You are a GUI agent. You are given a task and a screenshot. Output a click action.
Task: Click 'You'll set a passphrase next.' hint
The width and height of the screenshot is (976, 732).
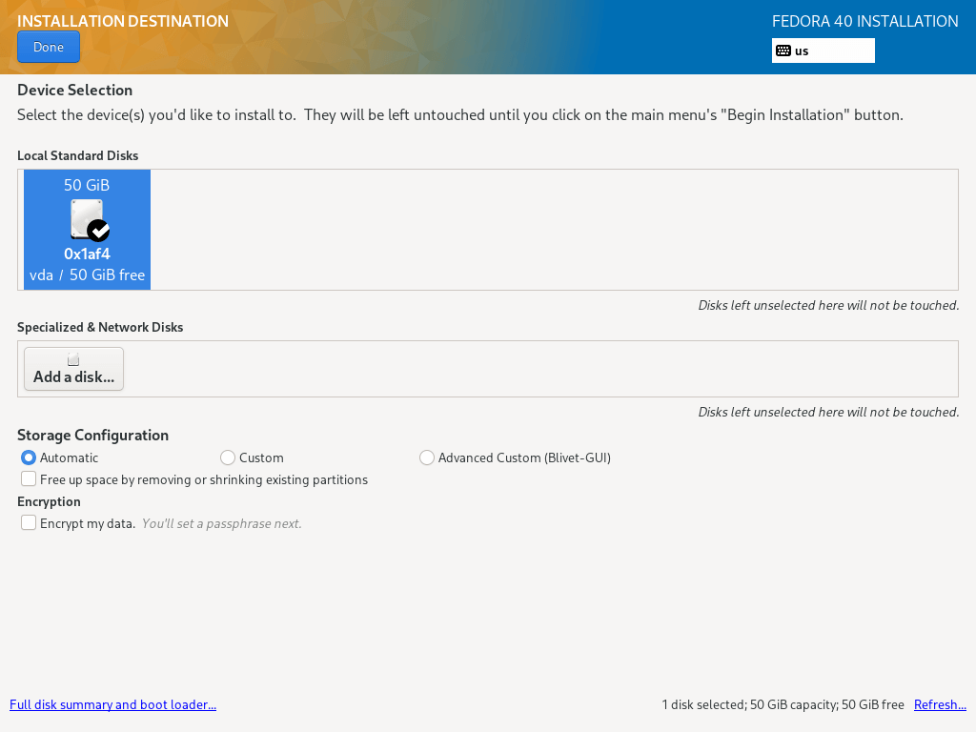click(221, 523)
